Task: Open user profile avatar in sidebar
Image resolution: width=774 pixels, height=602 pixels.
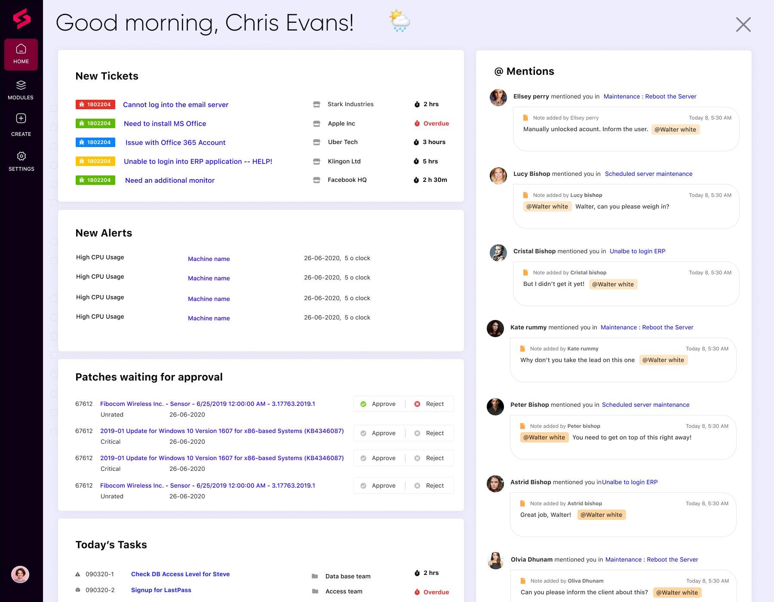Action: (x=20, y=574)
